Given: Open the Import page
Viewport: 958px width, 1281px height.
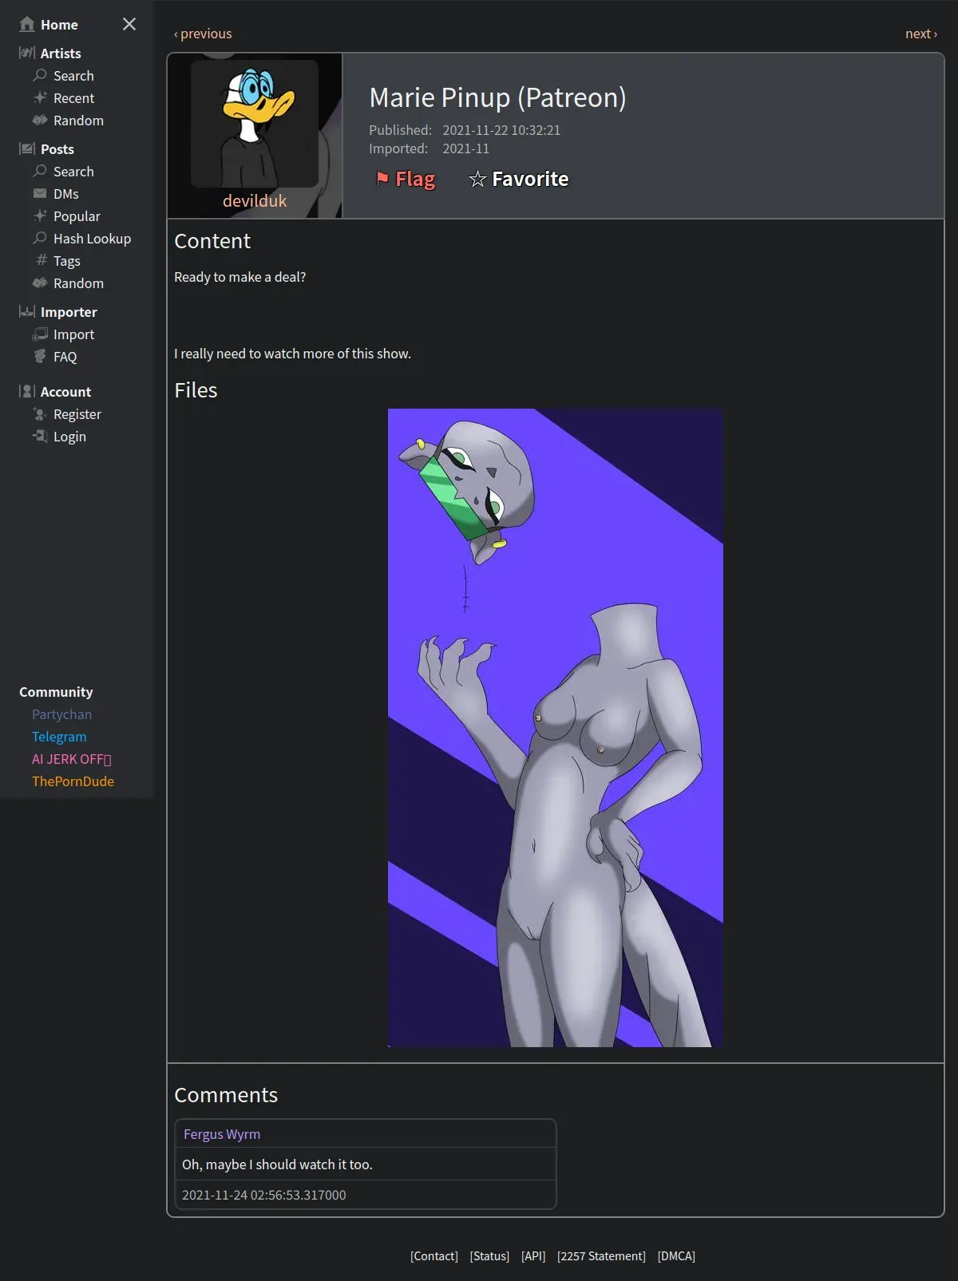Looking at the screenshot, I should pos(73,334).
